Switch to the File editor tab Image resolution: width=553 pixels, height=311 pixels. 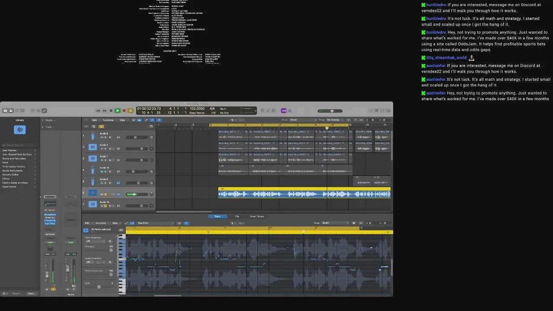point(237,216)
